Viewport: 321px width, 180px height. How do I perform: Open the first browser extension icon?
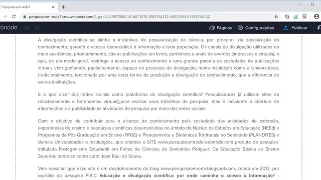[287, 16]
